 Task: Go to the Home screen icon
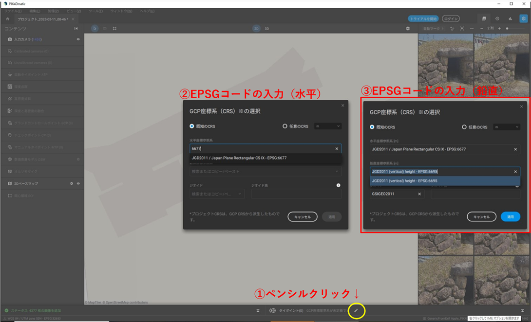pyautogui.click(x=8, y=19)
